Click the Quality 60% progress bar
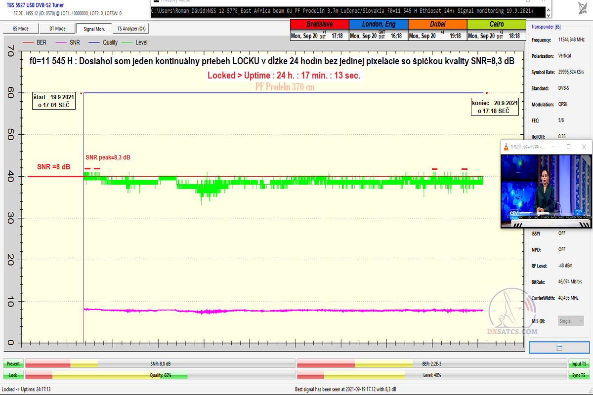Viewport: 593px width, 395px height. click(160, 375)
